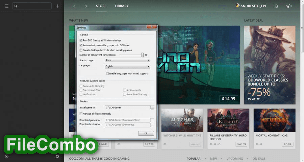304x162 pixels.
Task: Check Manage all folders manually
Action: (x=81, y=114)
